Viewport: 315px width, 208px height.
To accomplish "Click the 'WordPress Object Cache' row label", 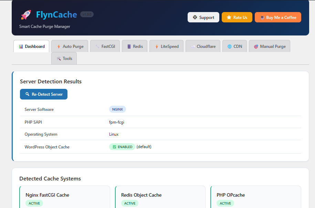I will 47,147.
